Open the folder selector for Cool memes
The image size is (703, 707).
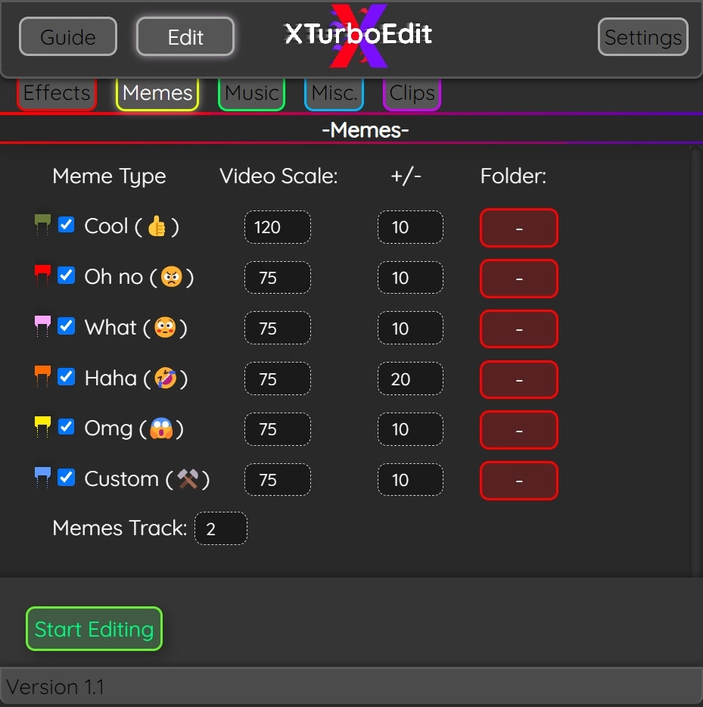[518, 226]
